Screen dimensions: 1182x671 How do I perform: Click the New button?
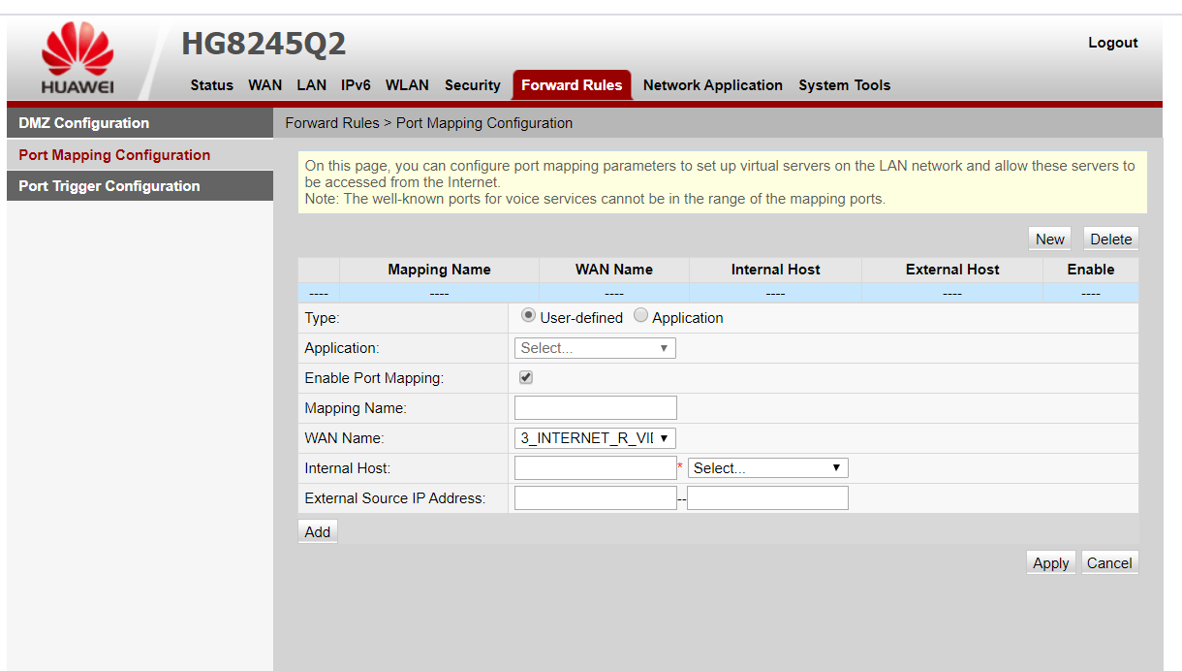(x=1050, y=240)
